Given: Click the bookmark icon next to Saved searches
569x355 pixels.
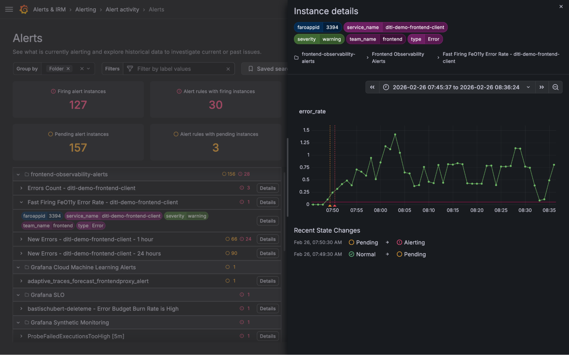Looking at the screenshot, I should (x=251, y=68).
